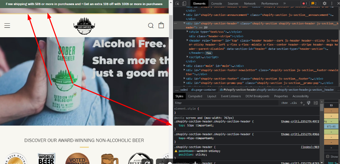Select div#shopify-section-header breadcrumb item
340x164 pixels.
276,90
